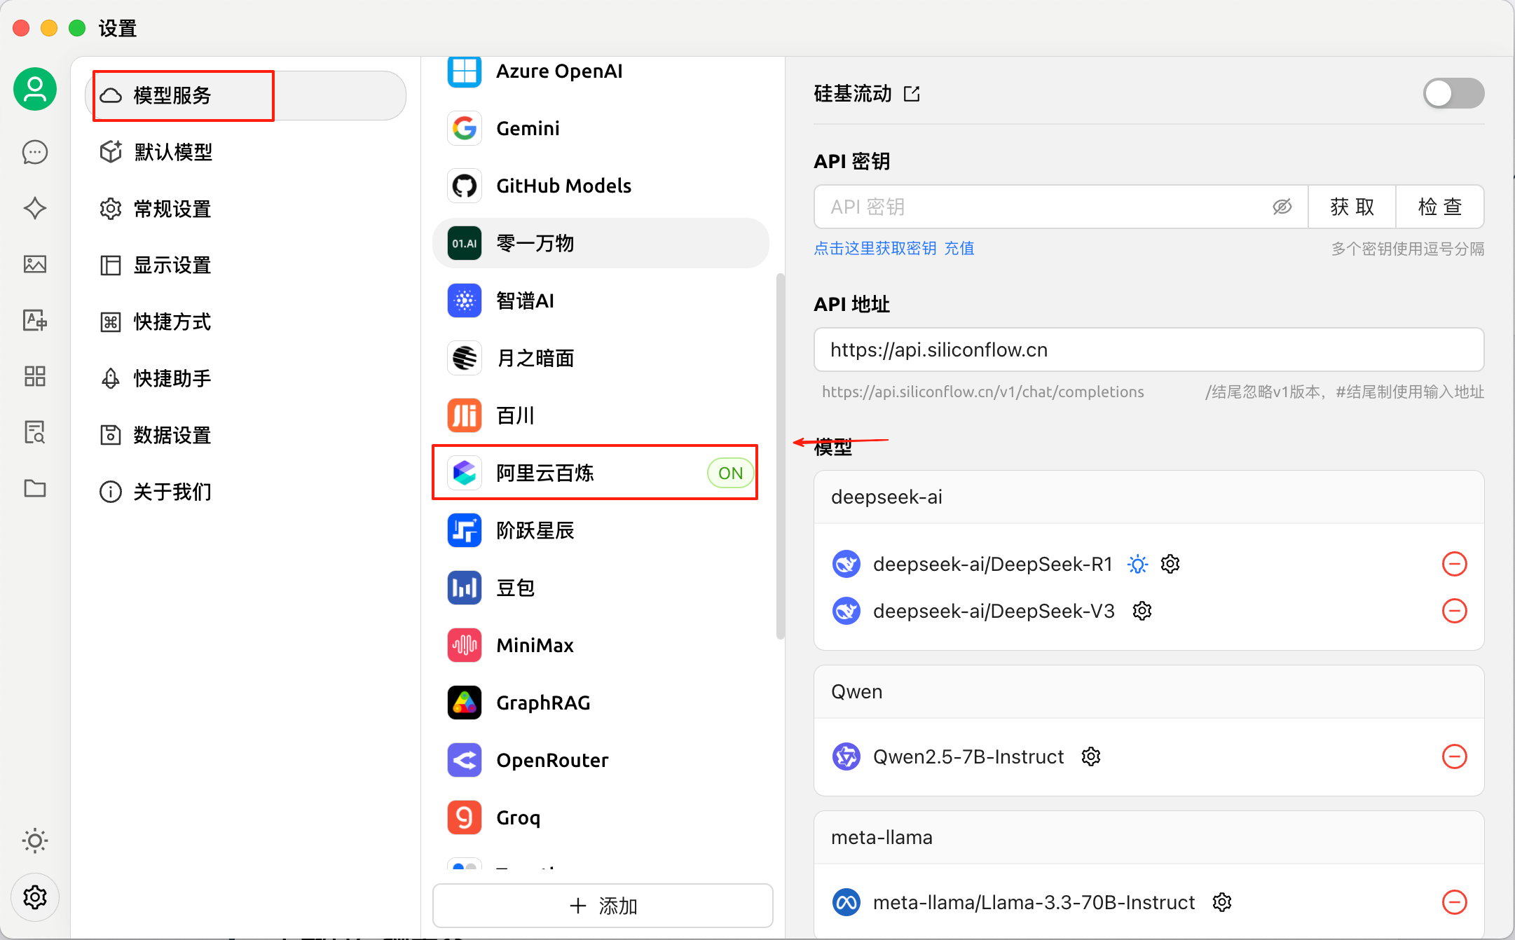Image resolution: width=1515 pixels, height=940 pixels.
Task: Select the Gemini provider
Action: [601, 128]
